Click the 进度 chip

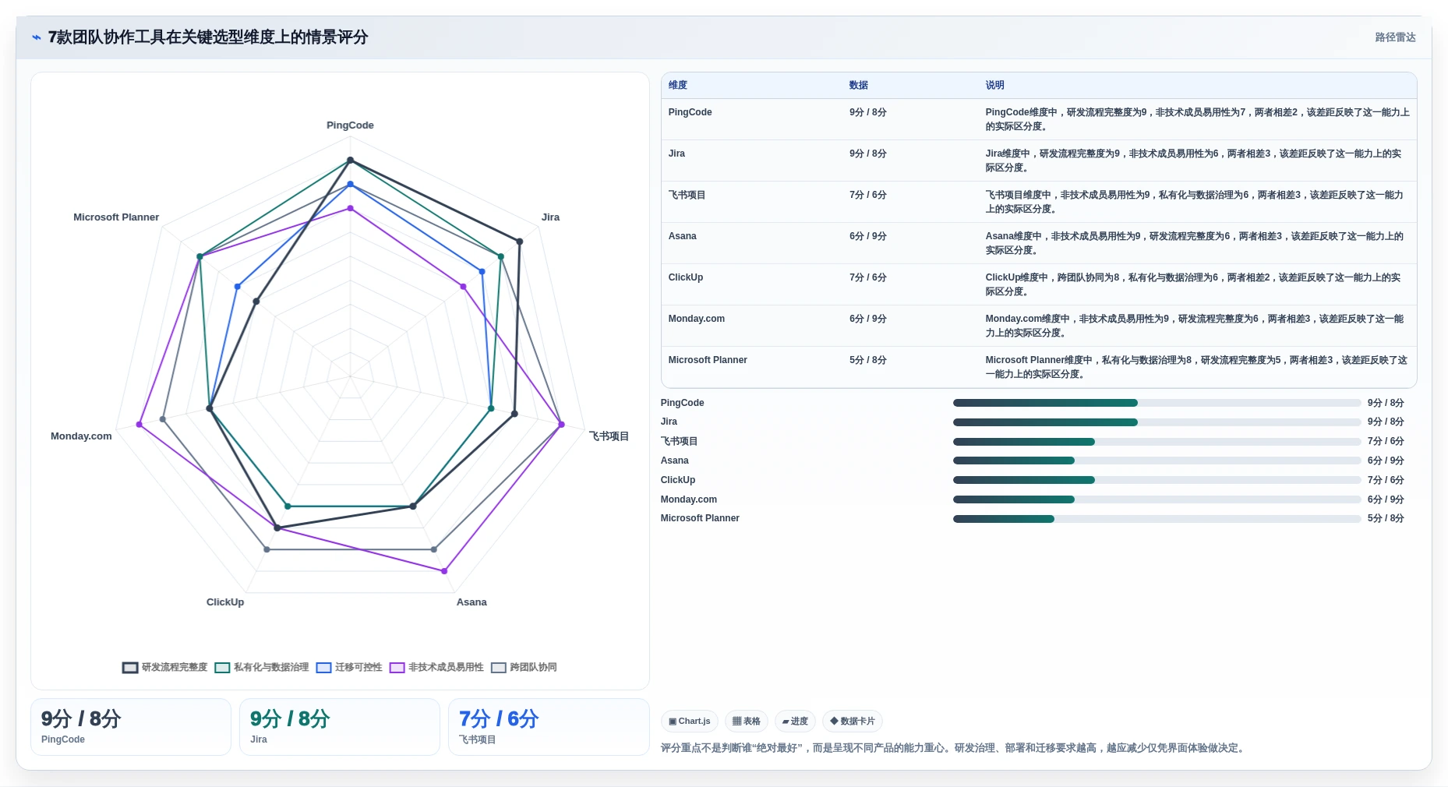(x=795, y=722)
